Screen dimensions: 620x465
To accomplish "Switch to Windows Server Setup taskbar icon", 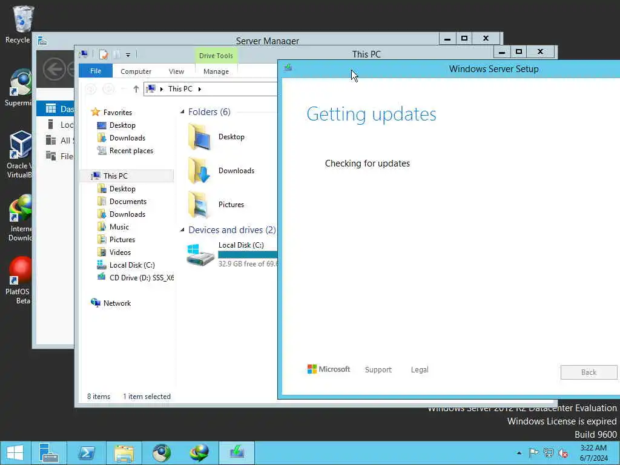I will point(237,453).
